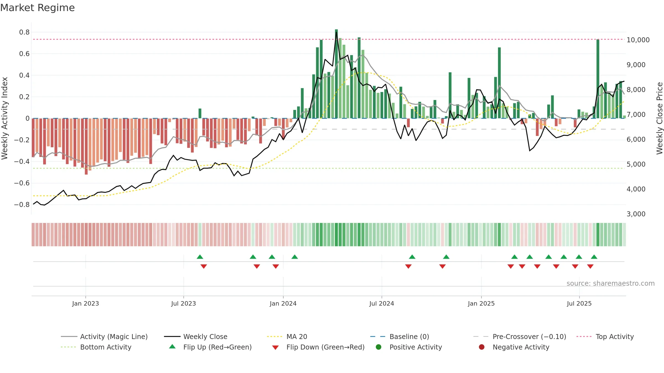The width and height of the screenshot is (664, 373).
Task: Click the Bottom Activity legend entry
Action: pos(96,347)
